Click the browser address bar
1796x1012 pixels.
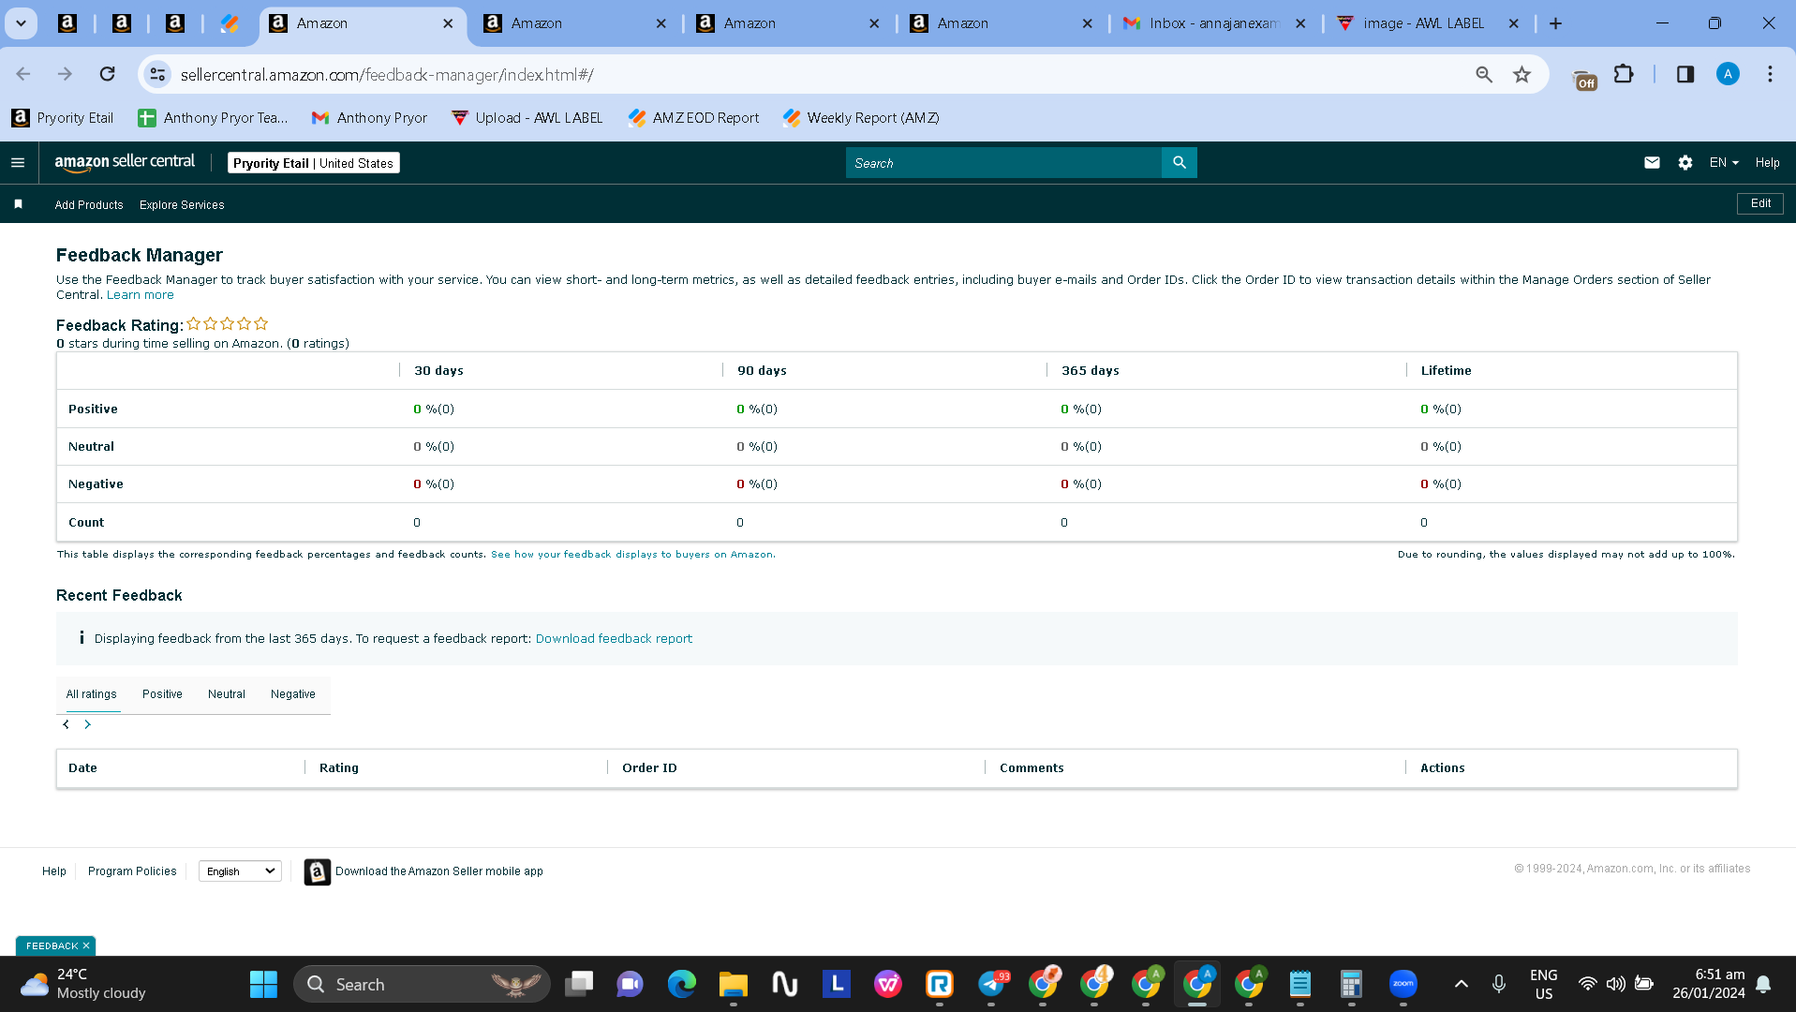(815, 74)
